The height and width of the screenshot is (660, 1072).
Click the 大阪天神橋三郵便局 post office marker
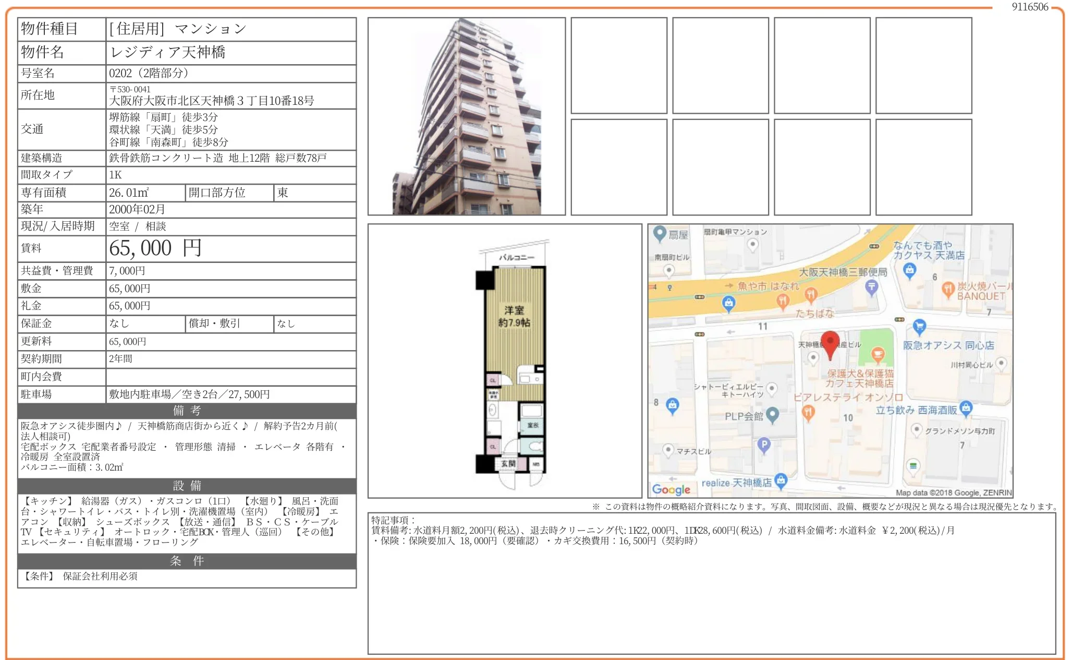[871, 286]
